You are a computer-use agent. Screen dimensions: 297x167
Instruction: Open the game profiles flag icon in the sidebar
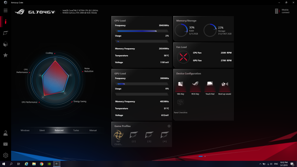[5, 33]
